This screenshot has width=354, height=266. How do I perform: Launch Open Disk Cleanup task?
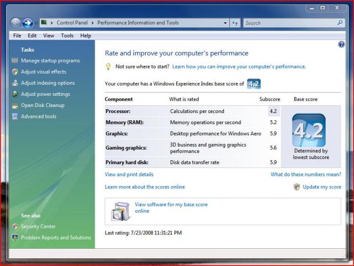coord(43,105)
